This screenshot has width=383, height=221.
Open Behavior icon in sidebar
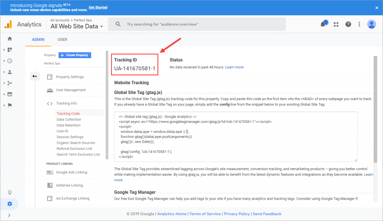(x=10, y=94)
